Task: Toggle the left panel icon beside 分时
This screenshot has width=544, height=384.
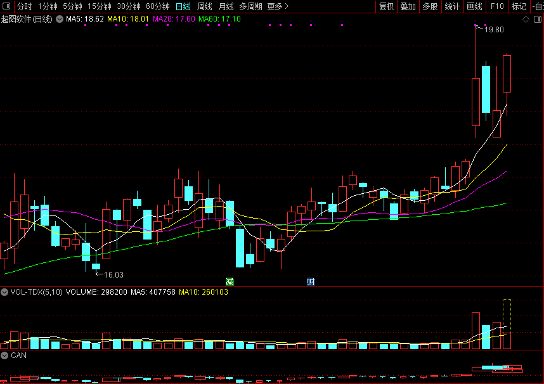Action: 6,6
